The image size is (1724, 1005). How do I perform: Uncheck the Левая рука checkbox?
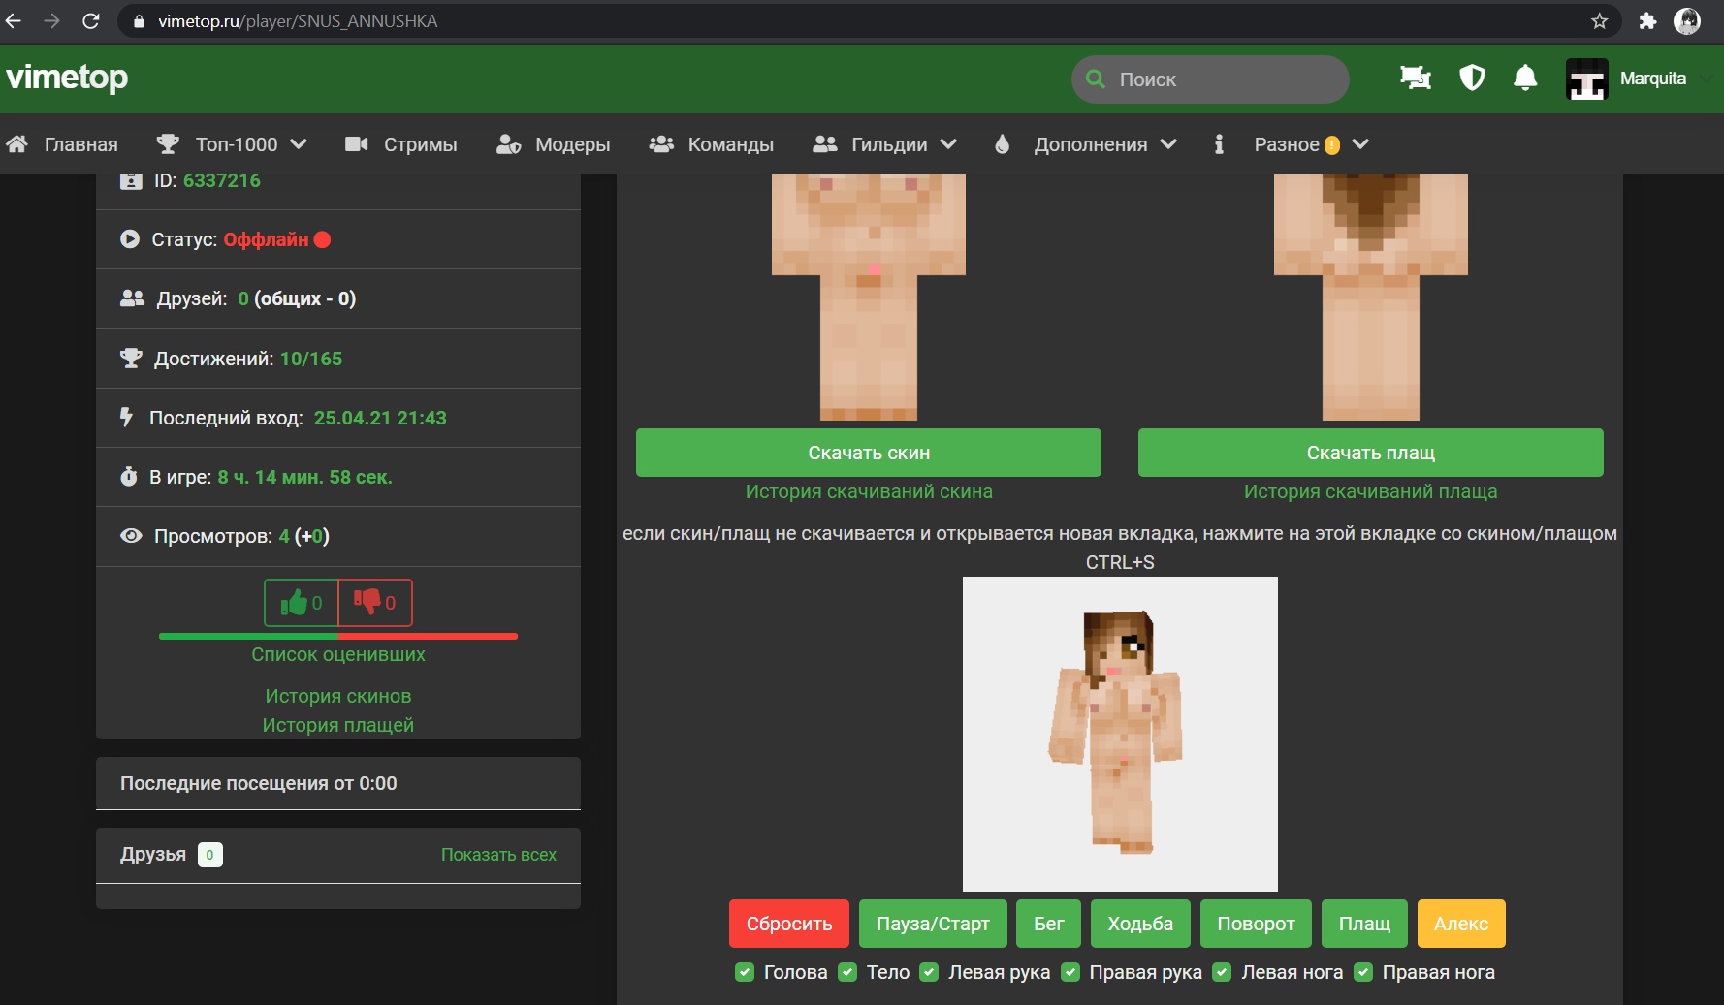[x=929, y=972]
